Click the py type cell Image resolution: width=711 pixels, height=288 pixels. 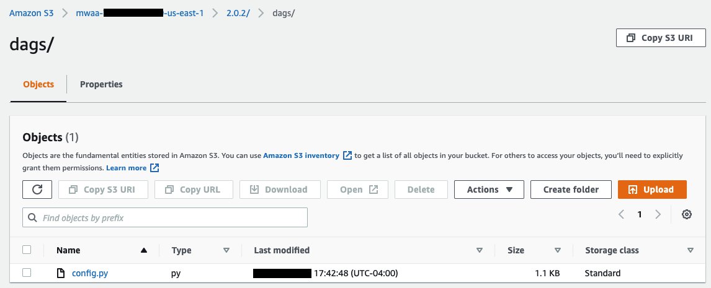176,273
